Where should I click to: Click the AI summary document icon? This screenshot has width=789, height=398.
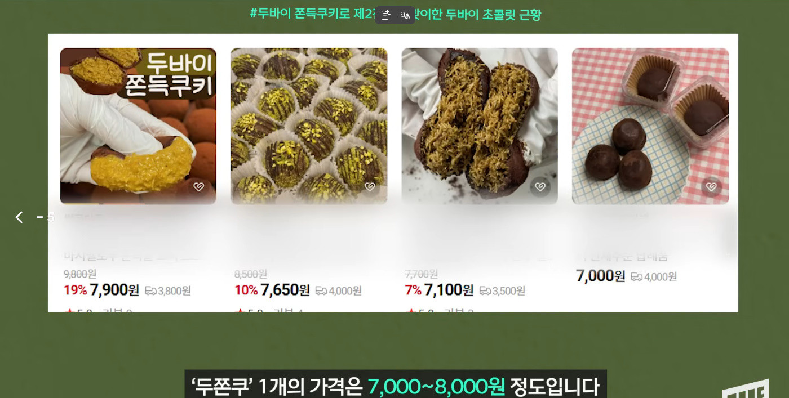386,15
